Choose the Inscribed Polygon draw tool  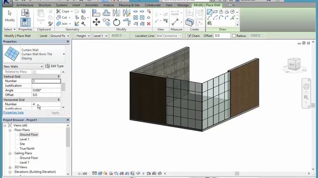click(221, 12)
